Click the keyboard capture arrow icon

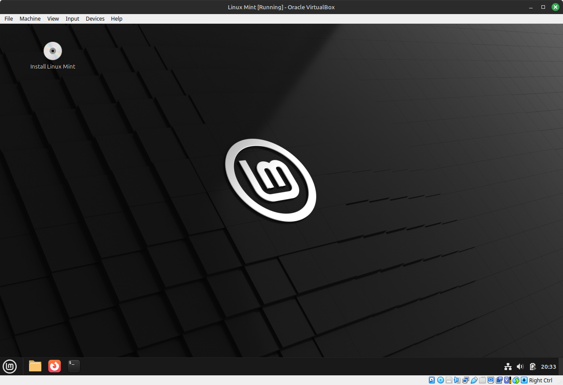tap(524, 380)
